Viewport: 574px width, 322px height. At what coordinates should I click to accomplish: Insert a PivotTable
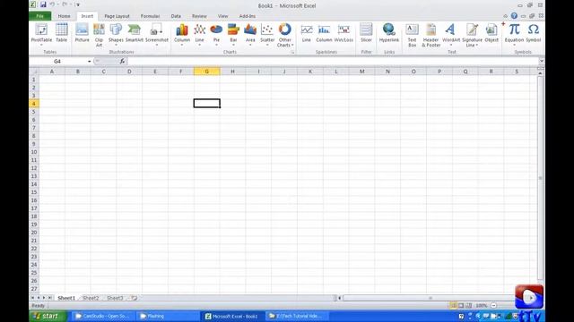point(41,34)
